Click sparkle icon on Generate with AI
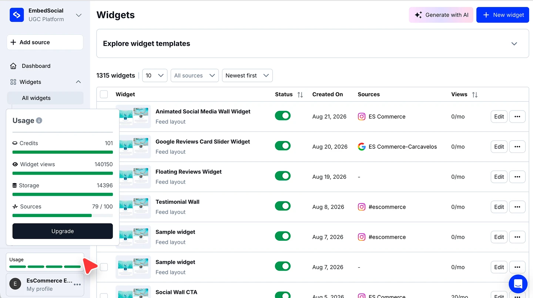533x298 pixels. (x=418, y=15)
